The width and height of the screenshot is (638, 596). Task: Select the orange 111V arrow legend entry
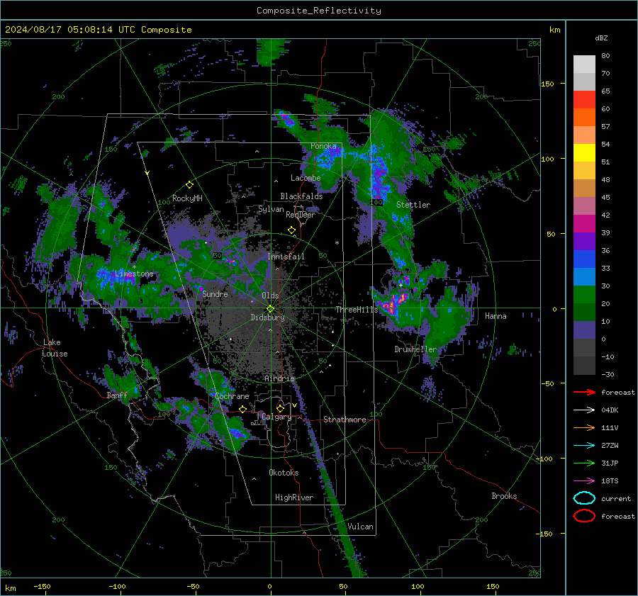(584, 427)
